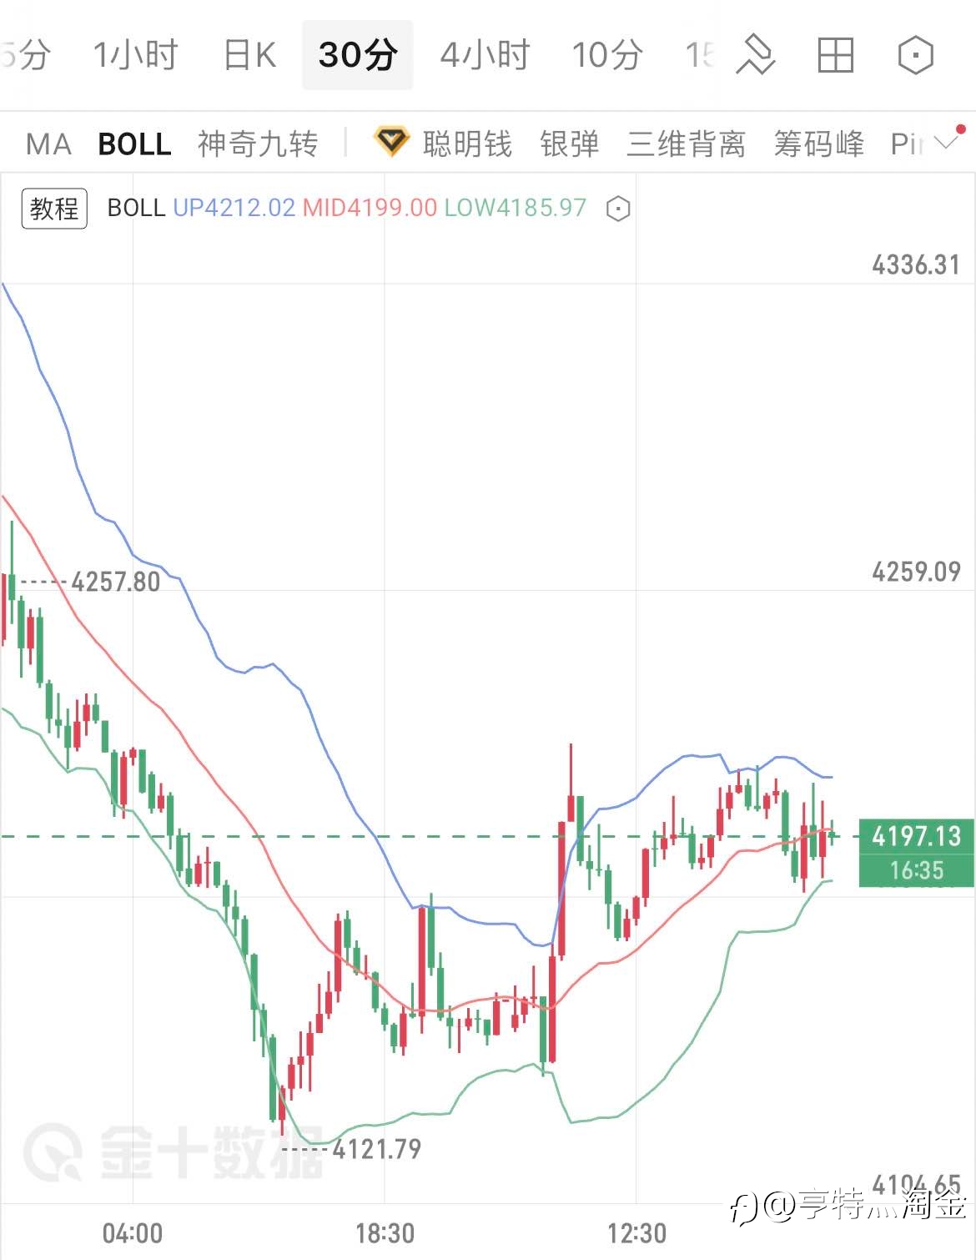Switch to the 1小时 timeframe
The height and width of the screenshot is (1260, 976).
coord(135,55)
